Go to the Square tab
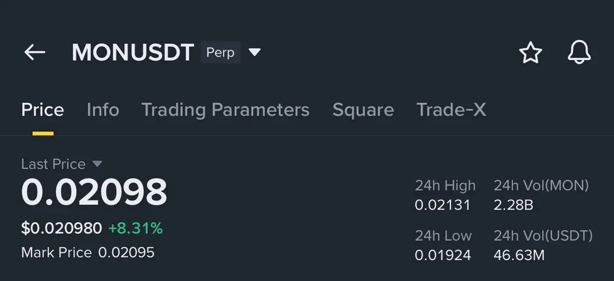This screenshot has height=281, width=614. (363, 110)
